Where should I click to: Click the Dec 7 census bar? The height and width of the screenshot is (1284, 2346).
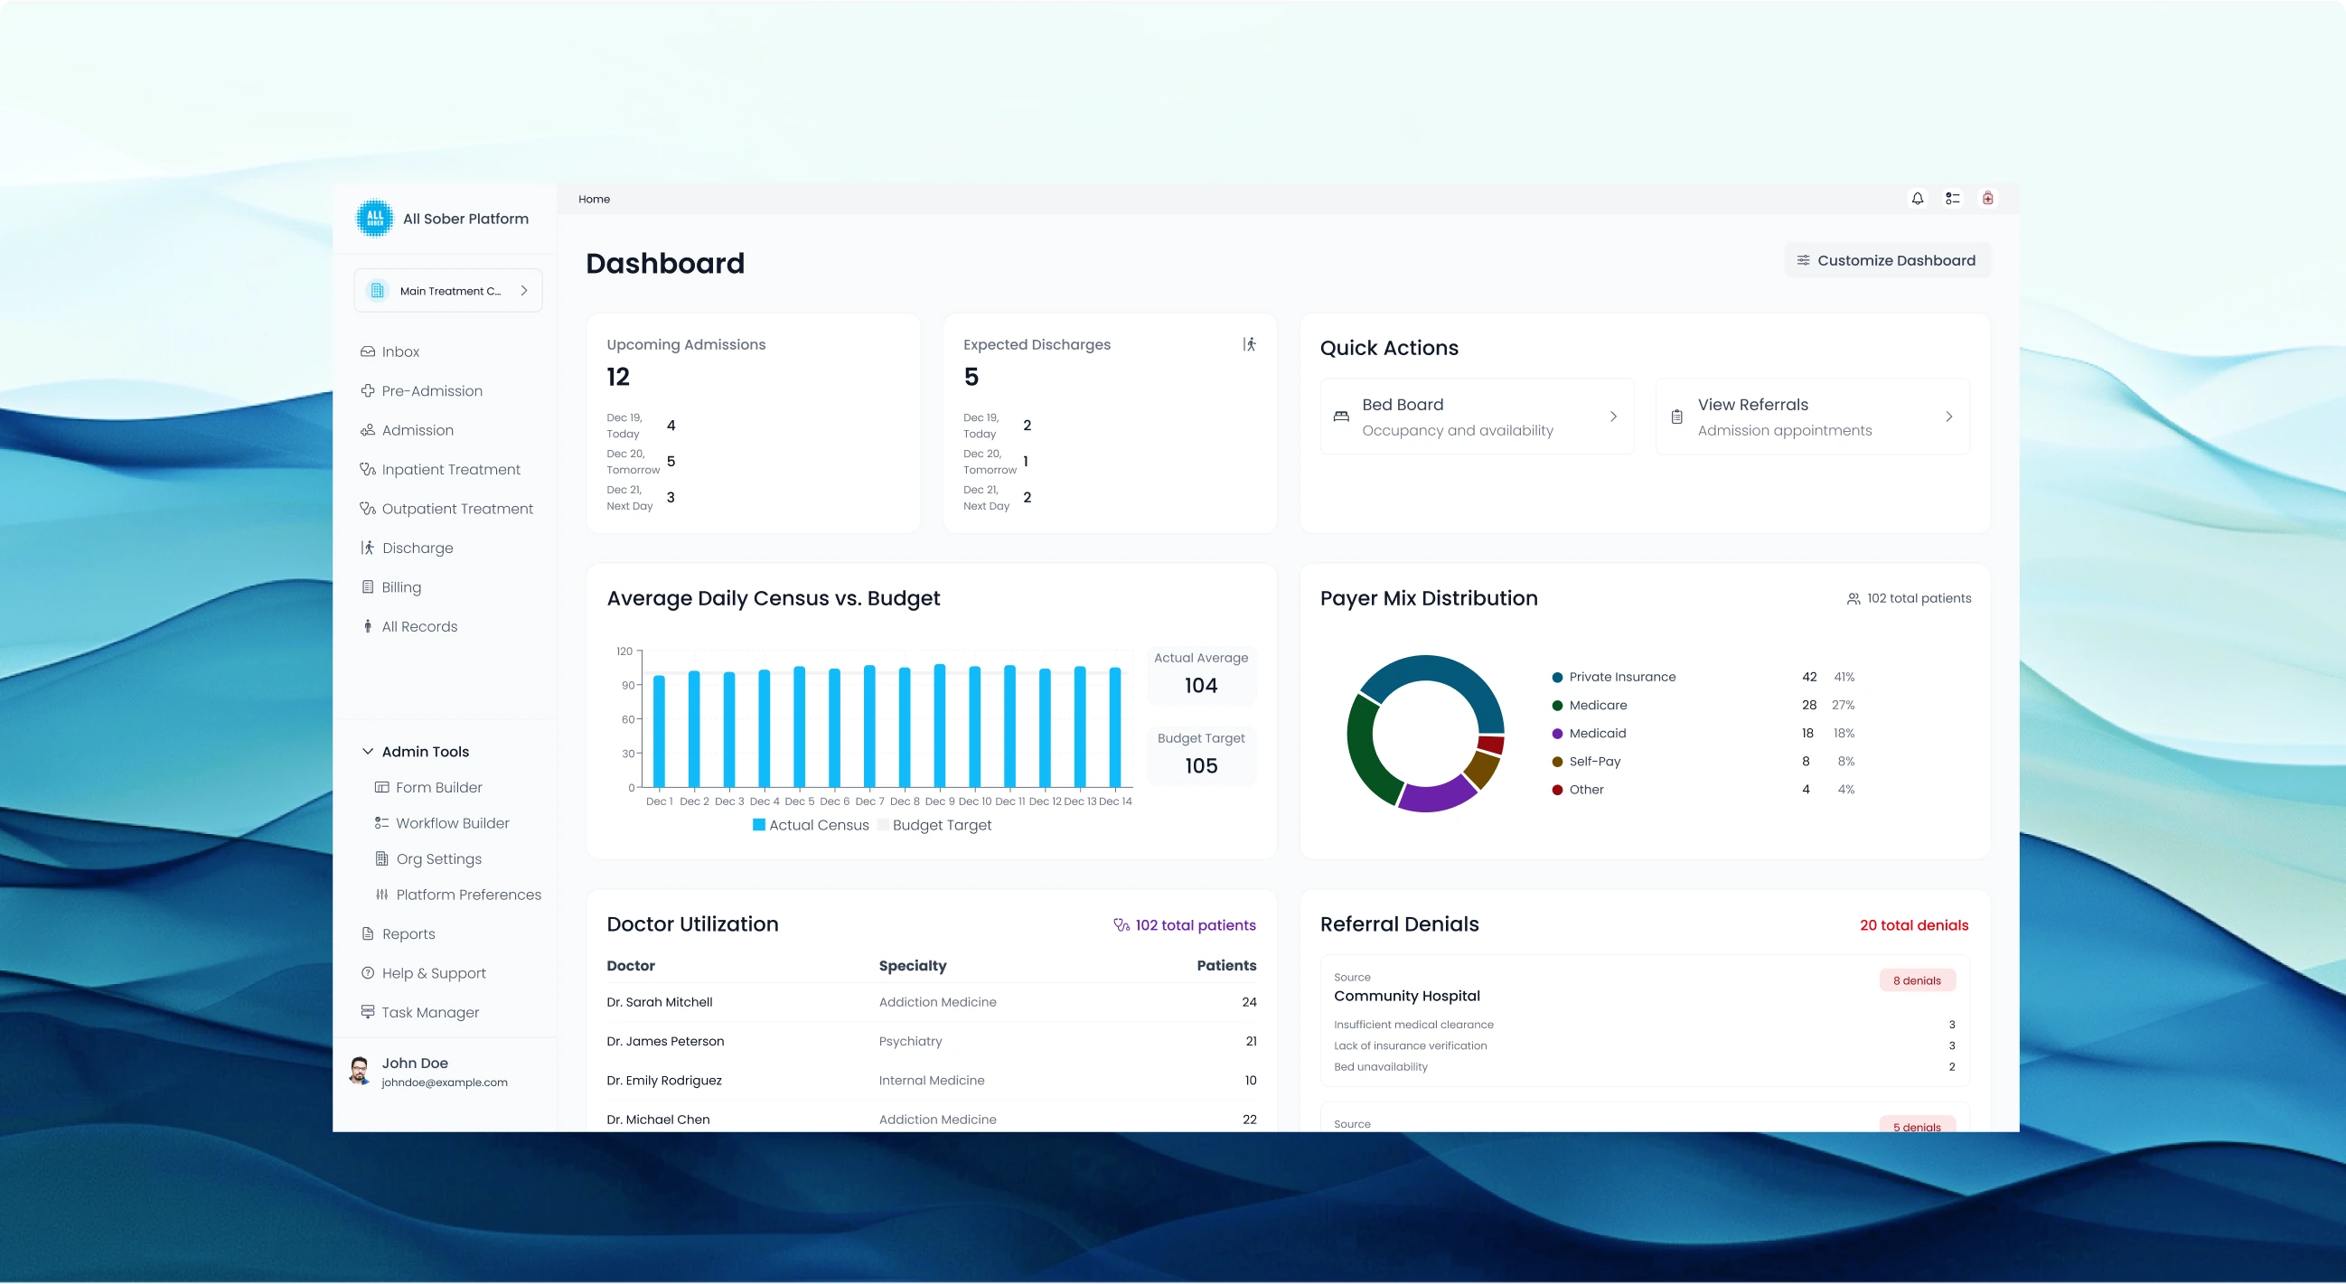click(869, 726)
